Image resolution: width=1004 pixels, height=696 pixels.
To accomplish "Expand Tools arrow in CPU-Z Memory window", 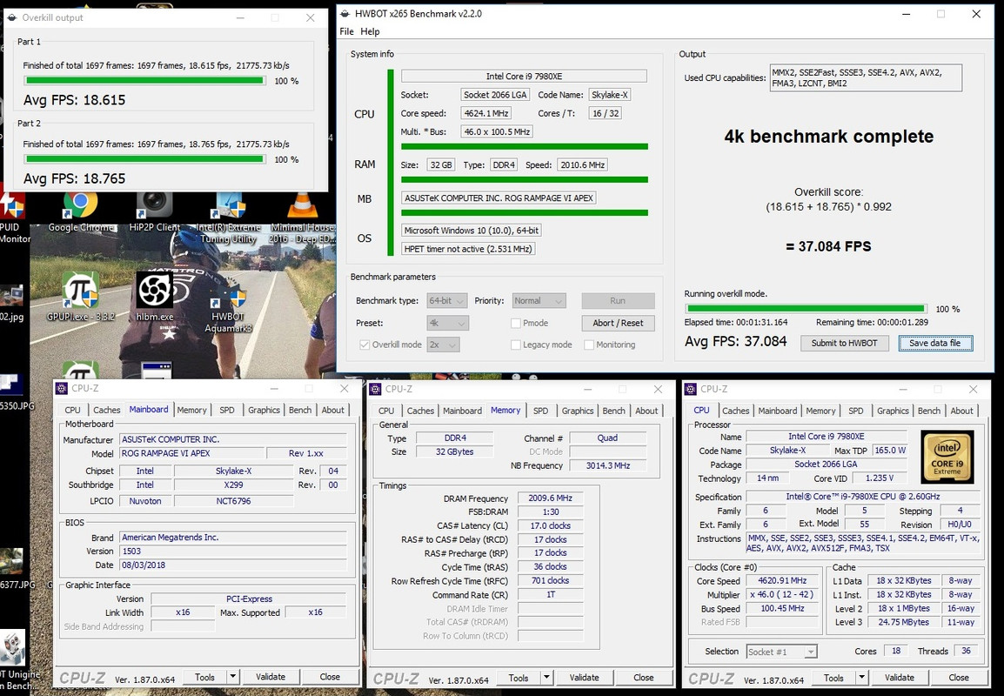I will 547,677.
